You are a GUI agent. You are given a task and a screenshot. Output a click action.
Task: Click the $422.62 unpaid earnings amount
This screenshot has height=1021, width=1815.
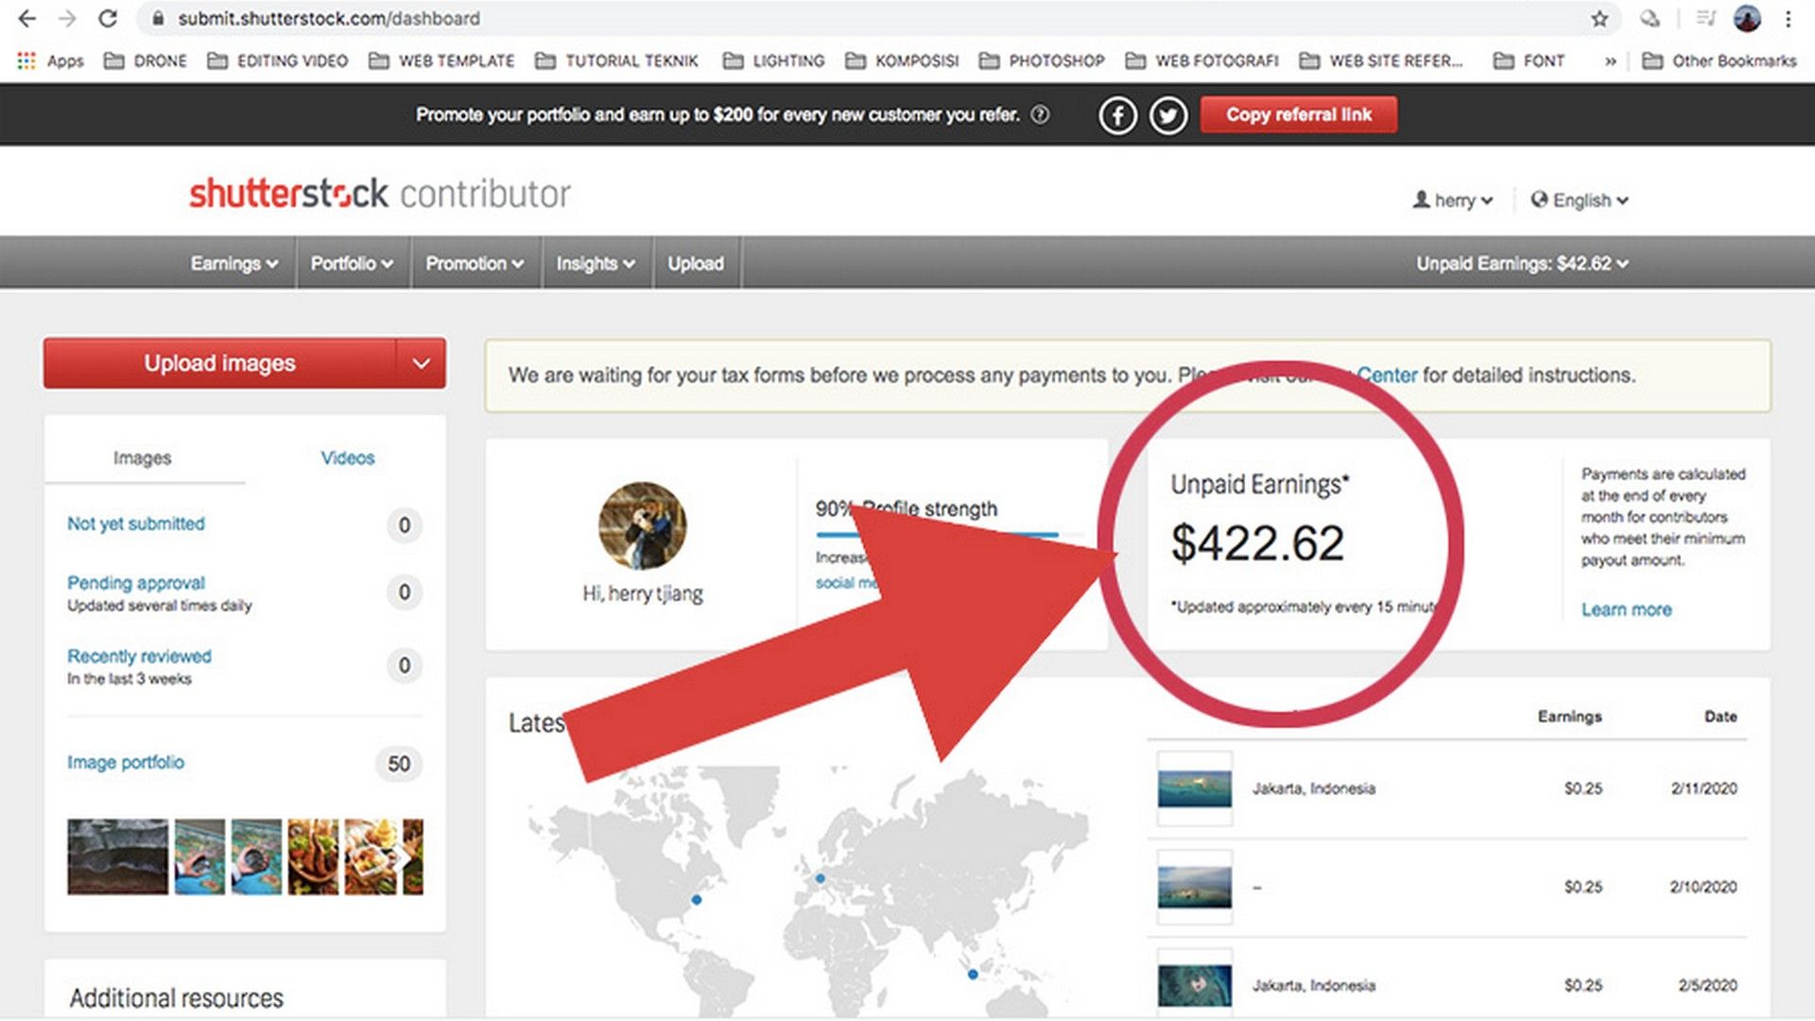pos(1257,544)
